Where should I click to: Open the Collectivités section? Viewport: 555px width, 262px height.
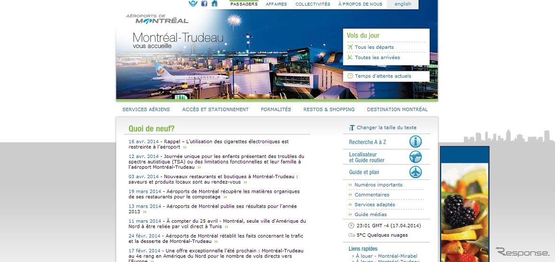pyautogui.click(x=313, y=4)
